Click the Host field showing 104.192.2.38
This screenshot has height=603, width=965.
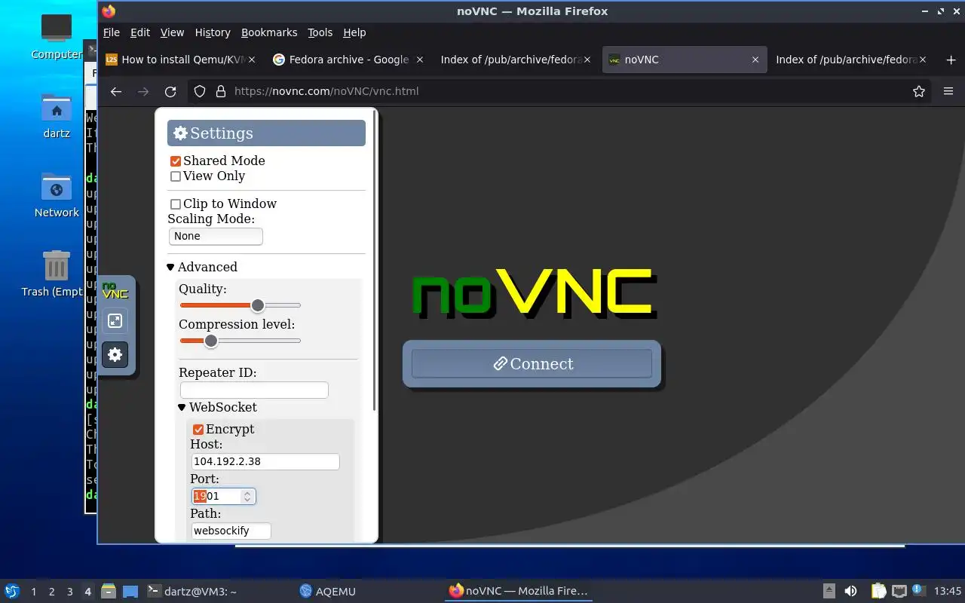(265, 461)
